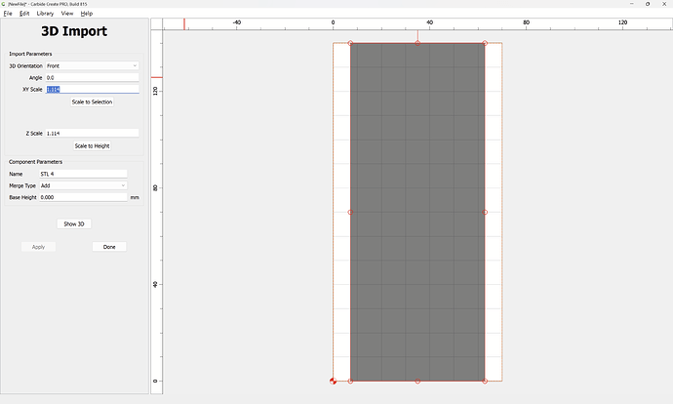Click the Scale to Selection button

pyautogui.click(x=93, y=101)
